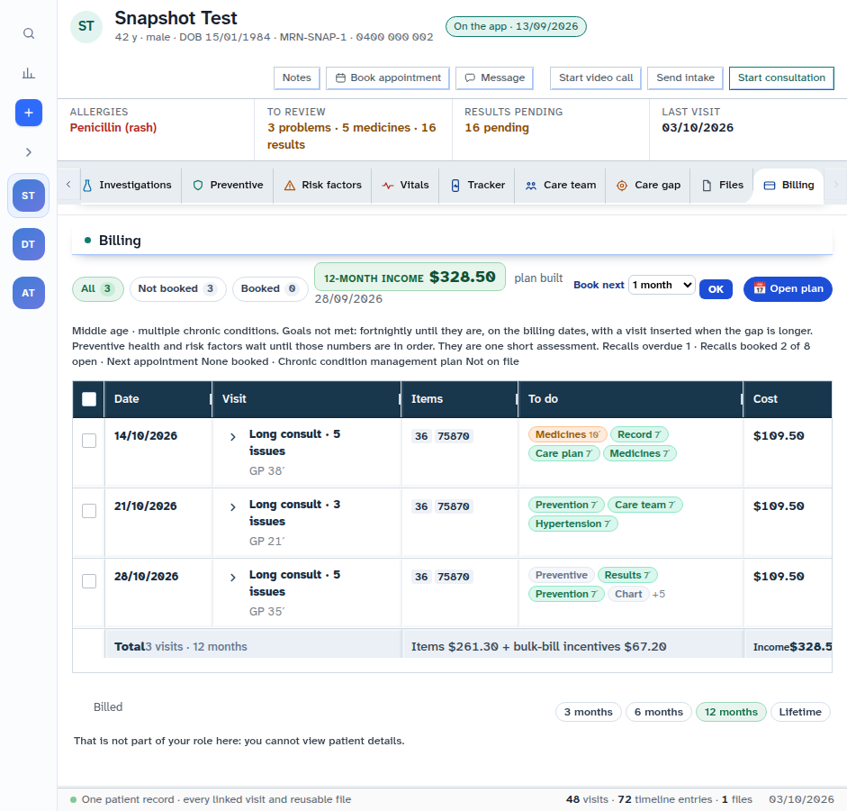The image size is (847, 811).
Task: Click the 12-month income $328.50 badge
Action: click(x=410, y=278)
